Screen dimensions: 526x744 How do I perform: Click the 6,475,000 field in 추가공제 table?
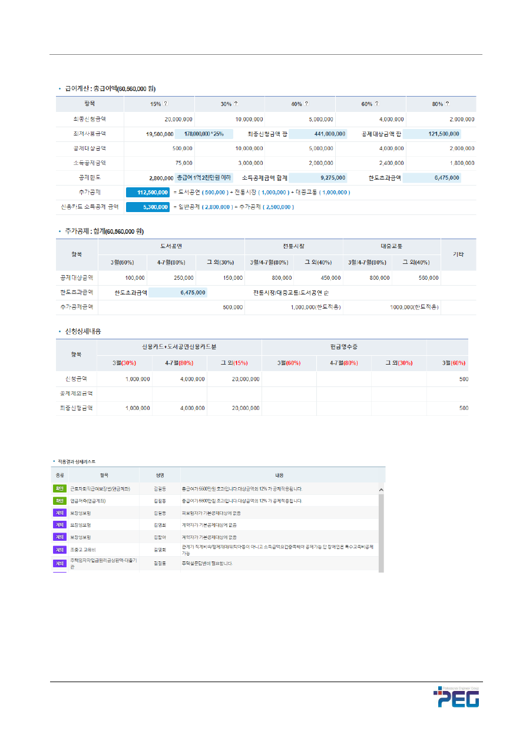[177, 292]
